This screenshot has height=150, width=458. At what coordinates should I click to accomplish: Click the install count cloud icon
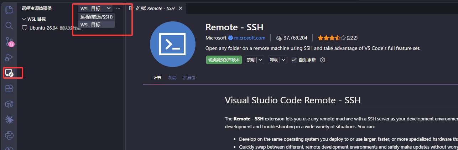[x=279, y=38]
